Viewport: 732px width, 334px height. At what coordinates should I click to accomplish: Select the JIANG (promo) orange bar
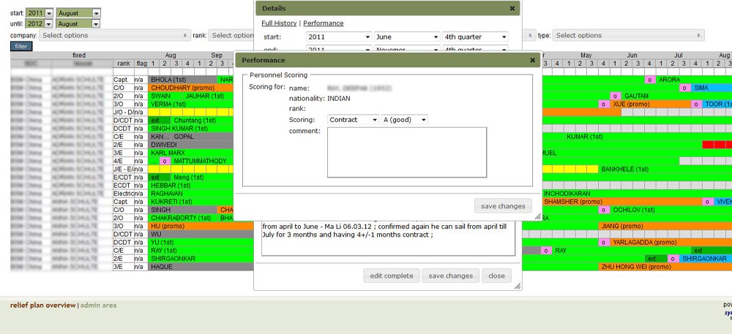[665, 227]
